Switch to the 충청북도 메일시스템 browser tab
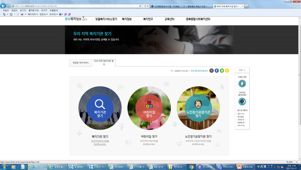Screen dimensions: 301x170 pos(197,7)
